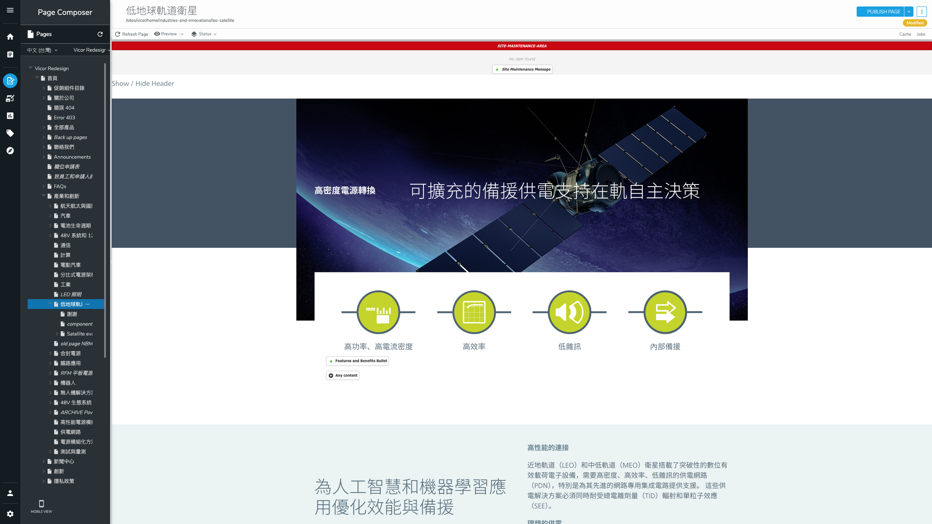Click the Publish Page button
Image resolution: width=932 pixels, height=524 pixels.
tap(880, 12)
